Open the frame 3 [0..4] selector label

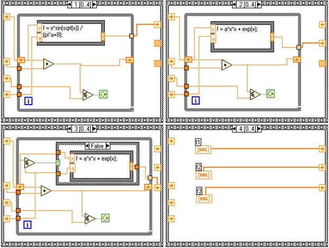82,129
